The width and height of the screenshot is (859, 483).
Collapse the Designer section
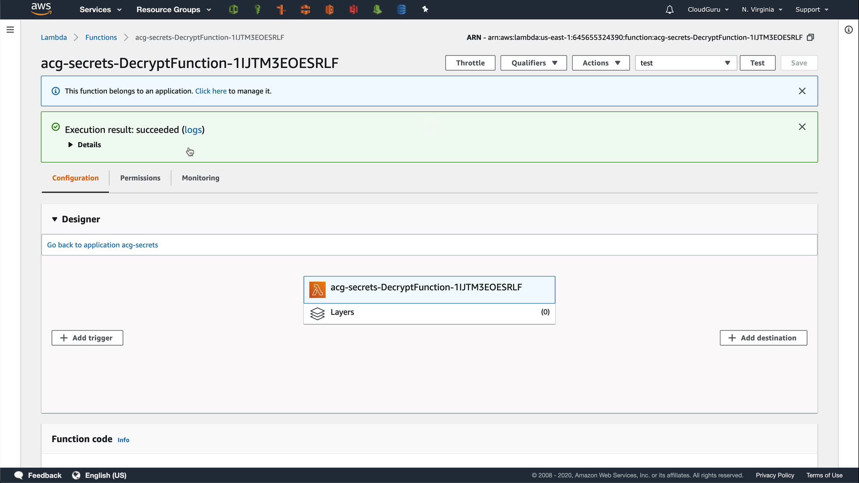coord(55,219)
